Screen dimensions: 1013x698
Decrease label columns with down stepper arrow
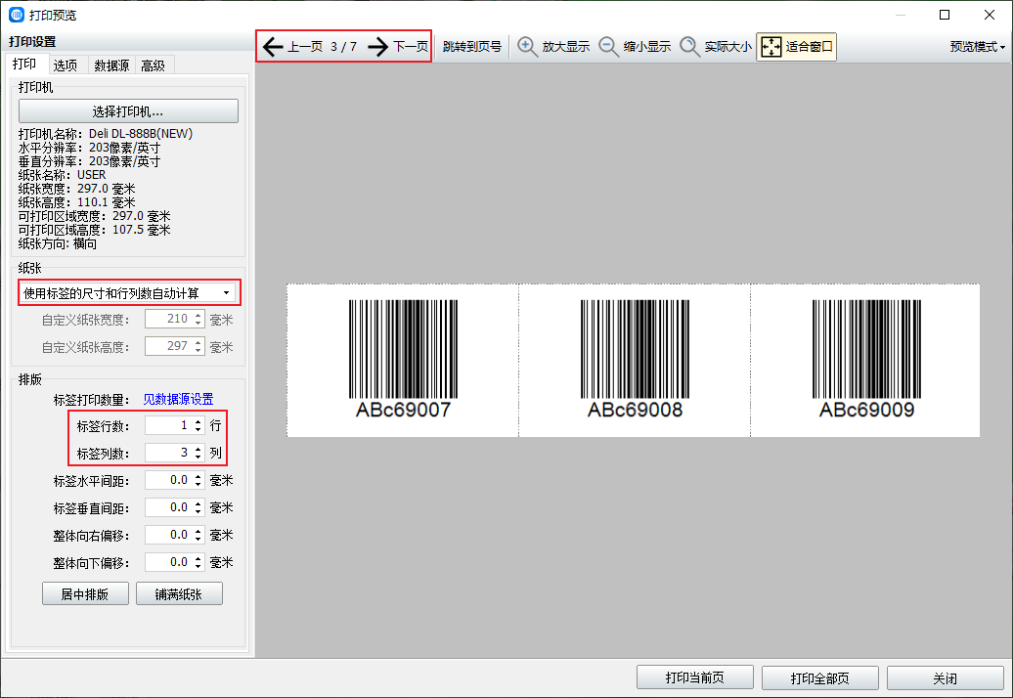(198, 458)
